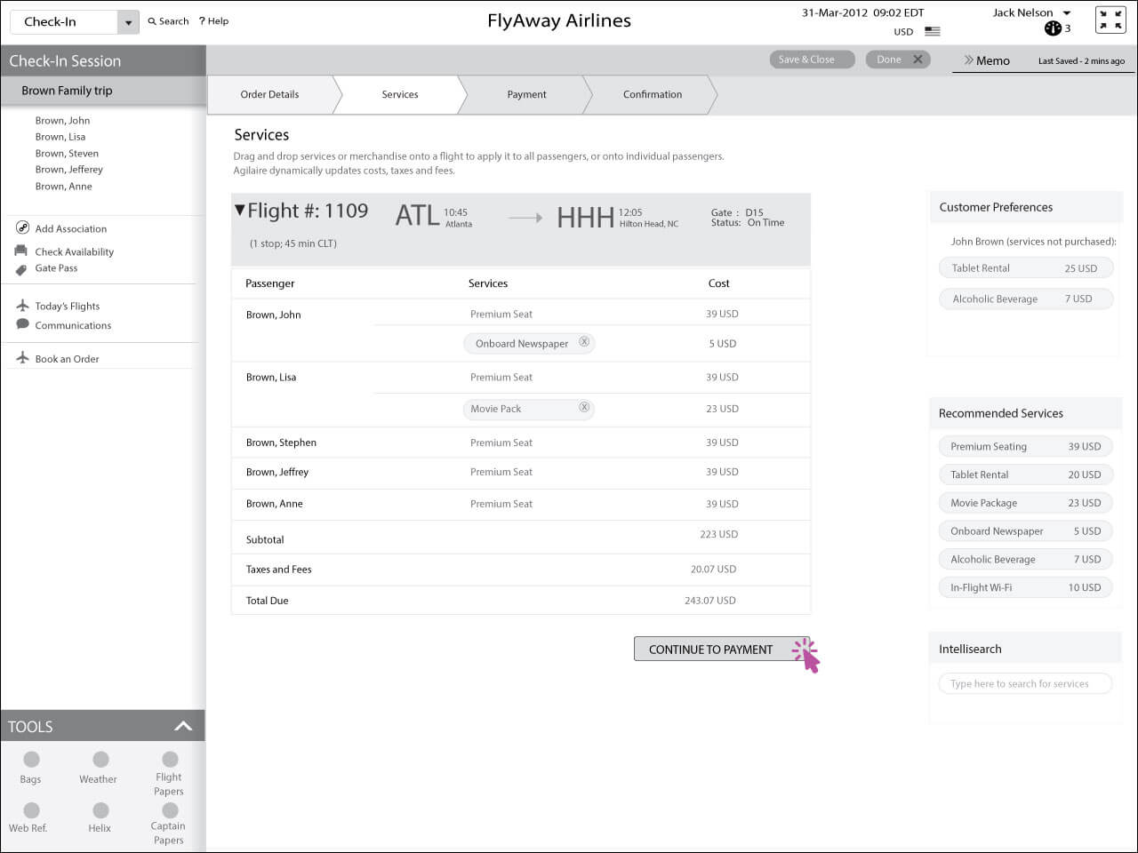Remove the Movie Pack service for Lisa Brown

584,408
